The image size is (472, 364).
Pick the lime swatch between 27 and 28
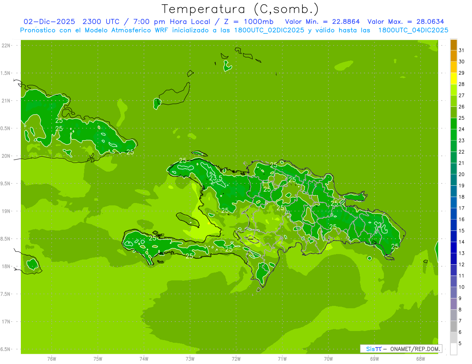pos(454,90)
